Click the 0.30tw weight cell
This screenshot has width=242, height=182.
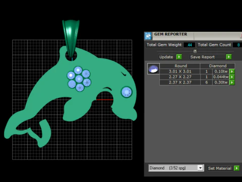pos(221,82)
